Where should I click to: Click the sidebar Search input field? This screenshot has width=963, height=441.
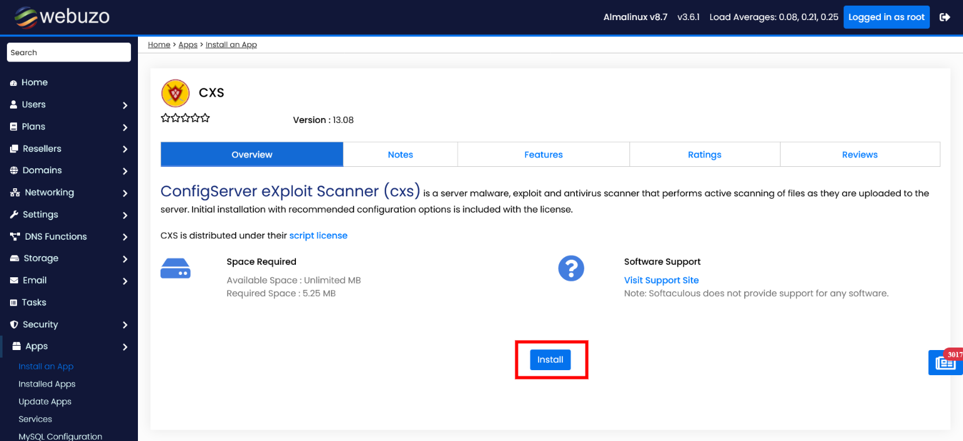click(69, 53)
